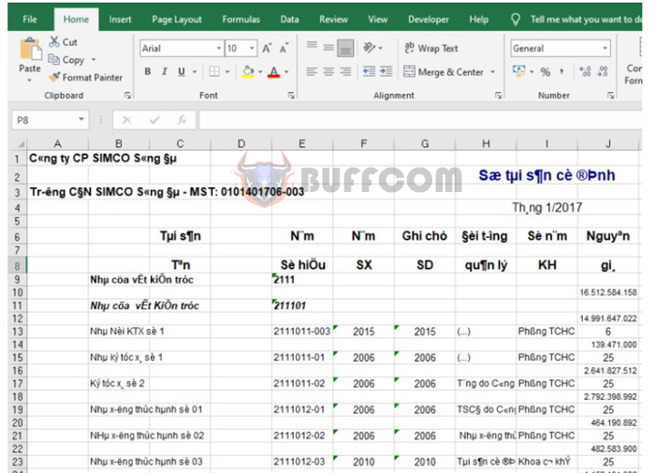Click the Cut scissors icon

pos(54,42)
